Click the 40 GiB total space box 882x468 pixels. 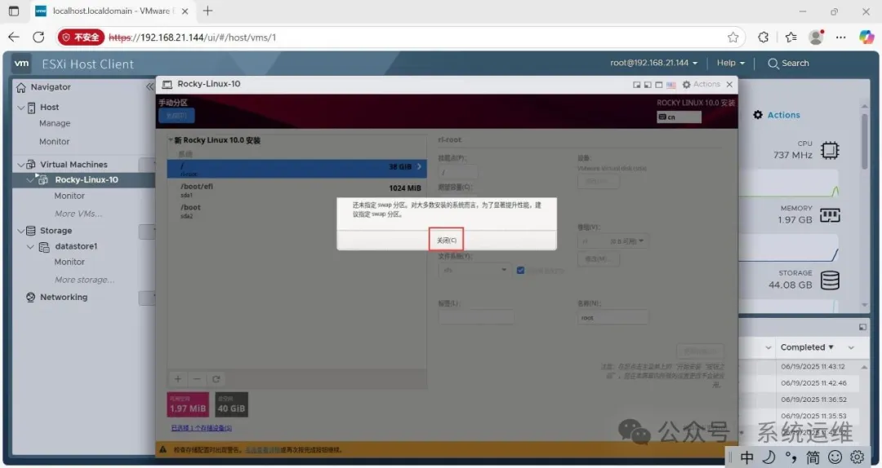point(231,404)
